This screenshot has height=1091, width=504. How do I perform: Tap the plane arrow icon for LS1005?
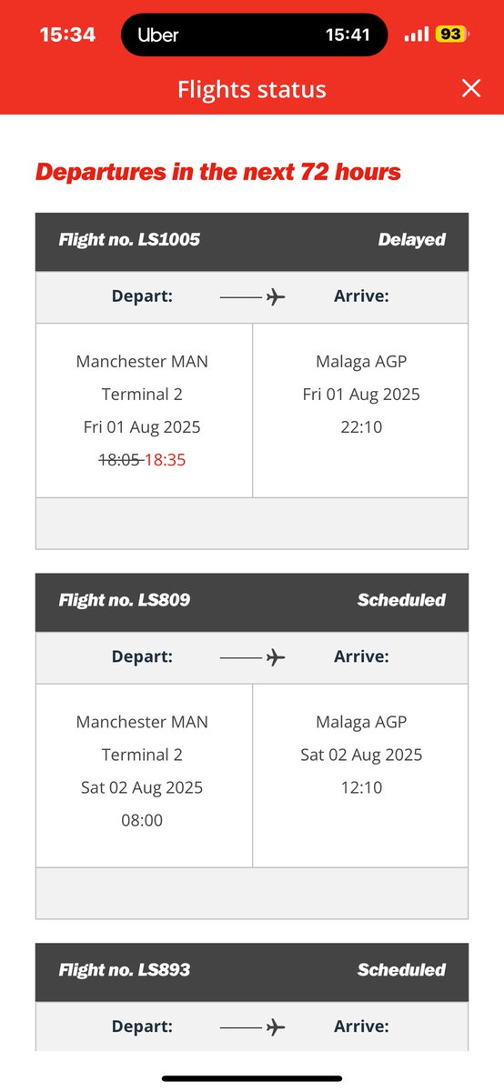(x=253, y=297)
